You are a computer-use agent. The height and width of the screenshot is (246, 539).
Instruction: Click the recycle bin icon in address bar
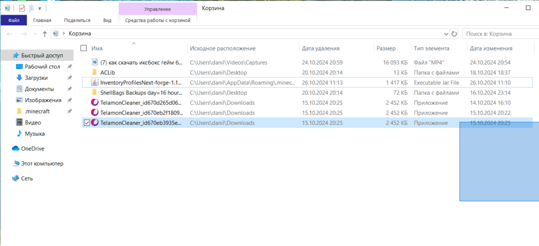click(x=56, y=33)
